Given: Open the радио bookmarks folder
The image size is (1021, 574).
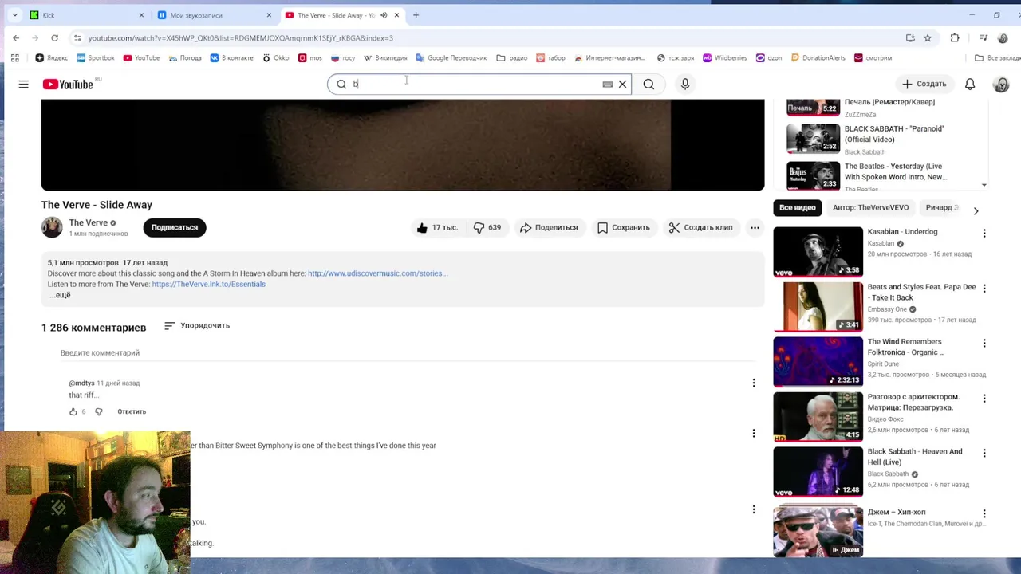Looking at the screenshot, I should (512, 57).
